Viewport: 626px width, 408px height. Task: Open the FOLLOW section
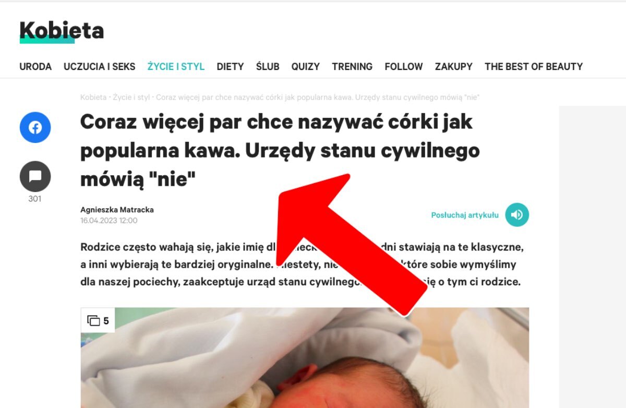[404, 67]
